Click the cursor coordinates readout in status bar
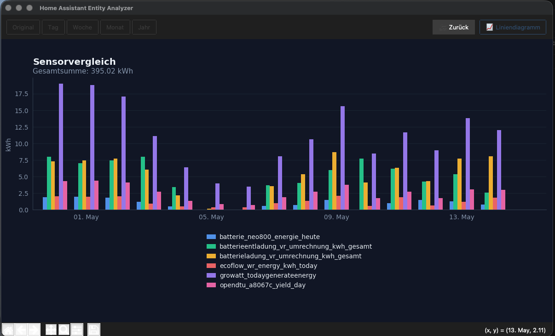This screenshot has height=336, width=555. coord(515,330)
